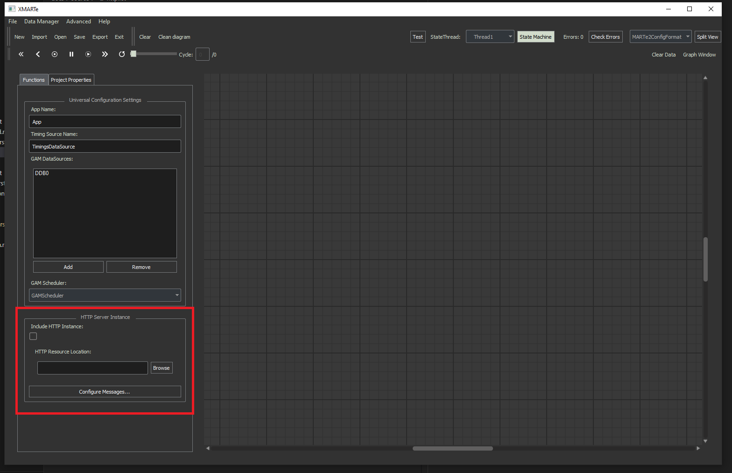Start playback with the play icon

pos(88,54)
